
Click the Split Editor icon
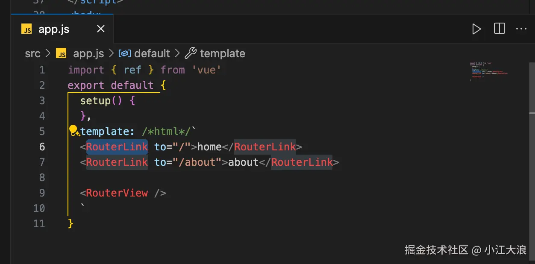499,29
